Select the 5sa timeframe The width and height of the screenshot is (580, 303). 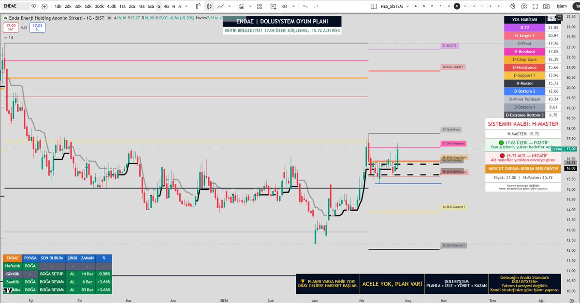151,7
